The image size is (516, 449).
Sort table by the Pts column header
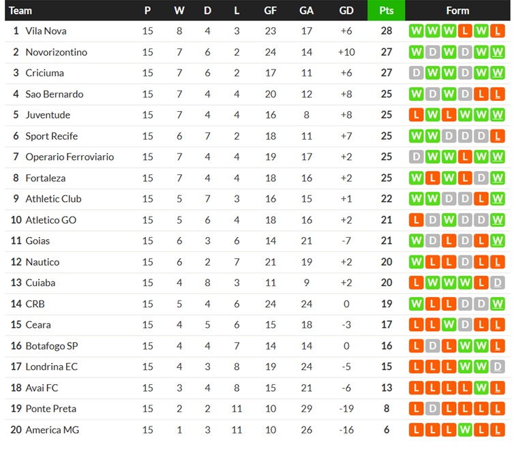(386, 10)
